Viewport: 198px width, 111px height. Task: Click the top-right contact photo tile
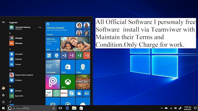[x=87, y=25]
